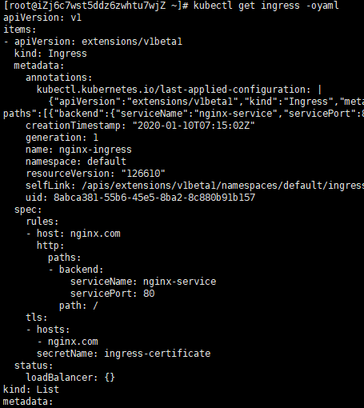
Task: Click the uid value 8abca381-55b6
Action: click(x=154, y=198)
